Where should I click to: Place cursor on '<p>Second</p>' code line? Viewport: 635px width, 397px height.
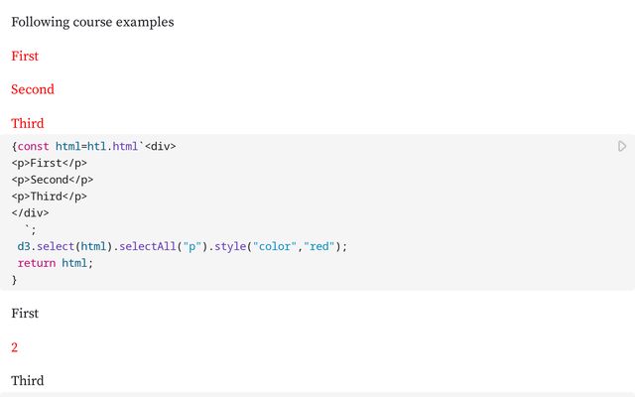tap(52, 180)
